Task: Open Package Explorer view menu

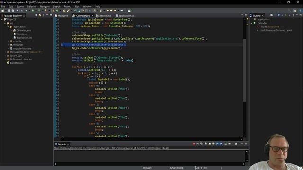Action: tap(44, 15)
